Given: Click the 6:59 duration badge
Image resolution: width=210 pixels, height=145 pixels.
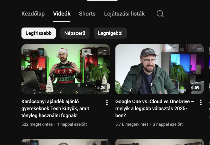Looking at the screenshot, I should click(x=195, y=88).
